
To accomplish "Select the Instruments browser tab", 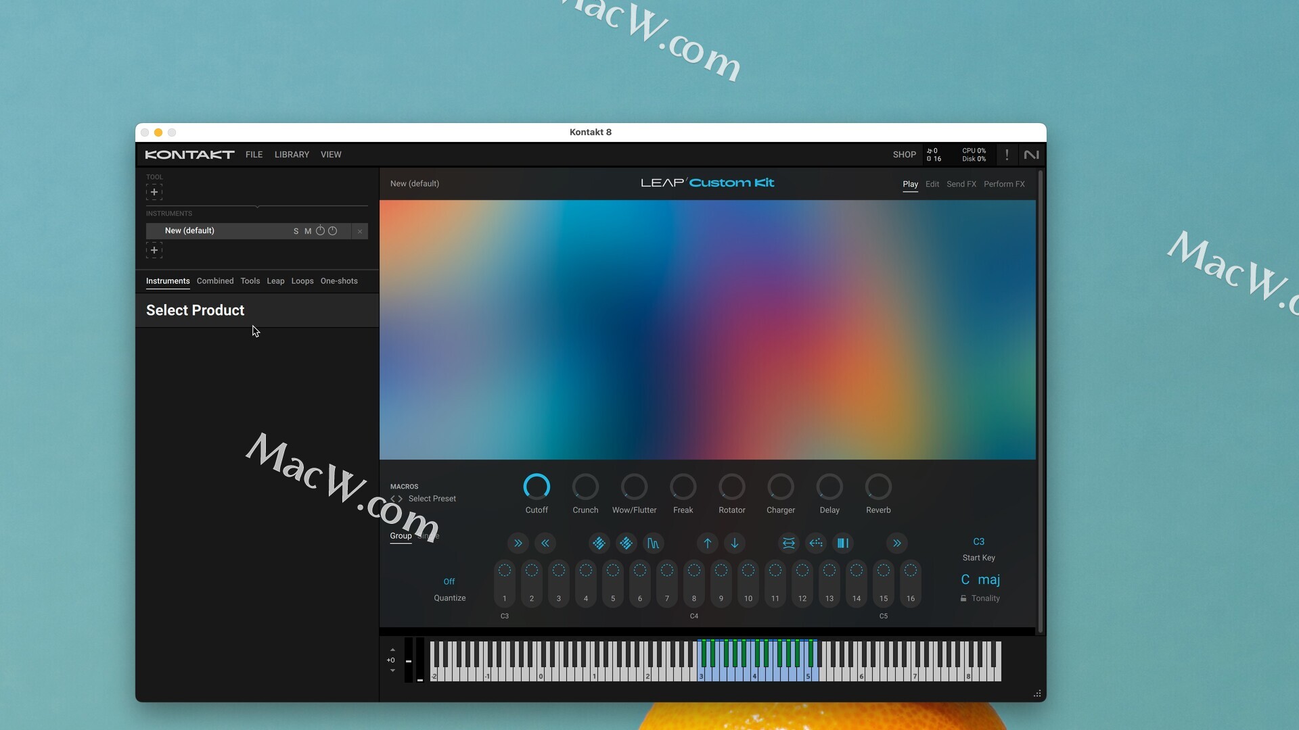I will click(168, 281).
